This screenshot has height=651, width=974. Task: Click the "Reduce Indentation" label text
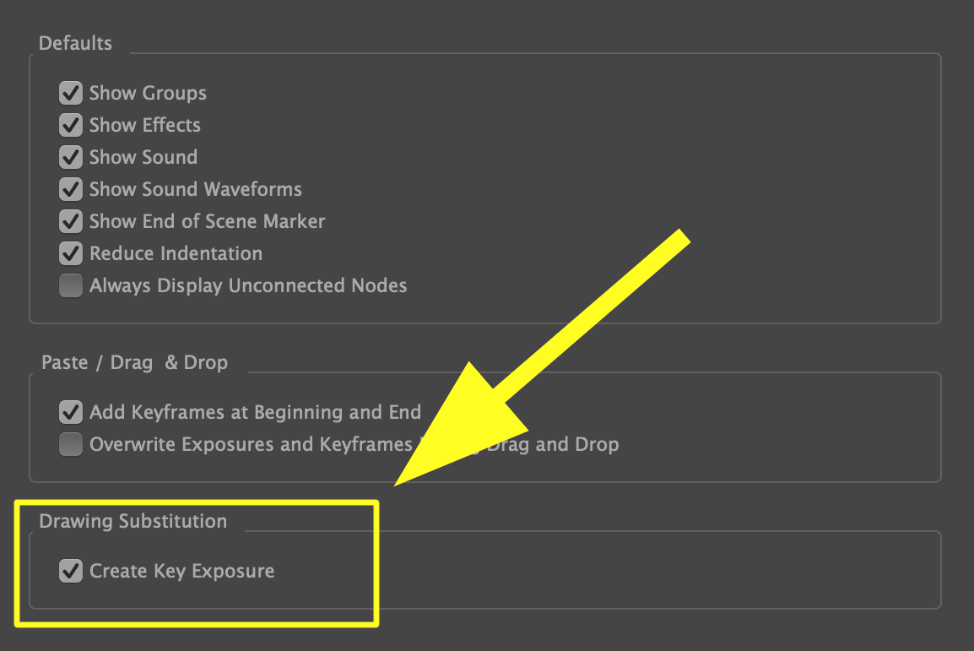point(176,253)
